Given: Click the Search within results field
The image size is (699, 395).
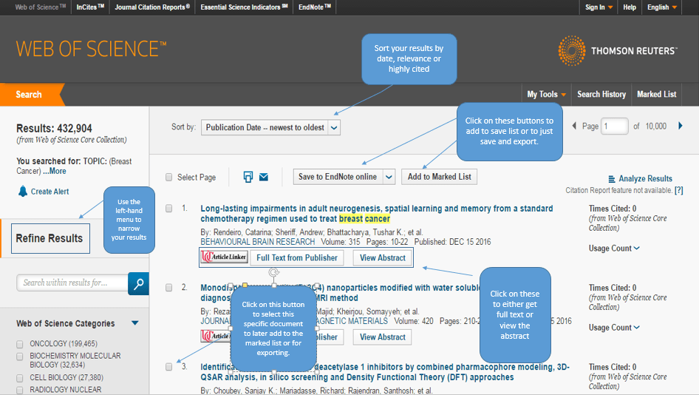Looking at the screenshot, I should 72,283.
